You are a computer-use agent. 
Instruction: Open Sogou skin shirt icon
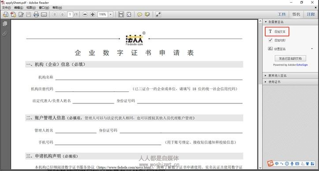click(x=308, y=163)
